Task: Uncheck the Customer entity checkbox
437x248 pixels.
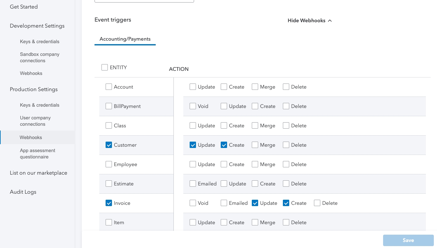Action: coord(109,145)
